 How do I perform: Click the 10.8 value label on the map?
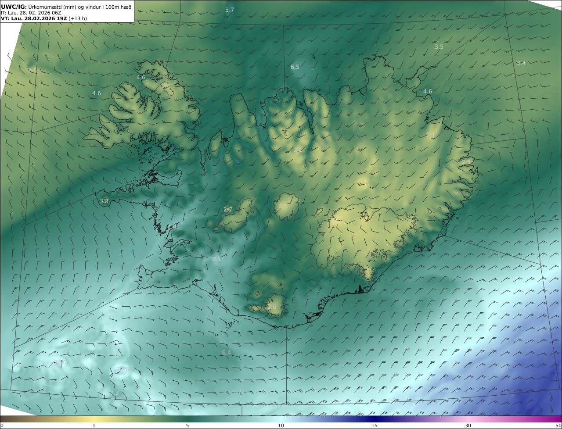(123, 369)
